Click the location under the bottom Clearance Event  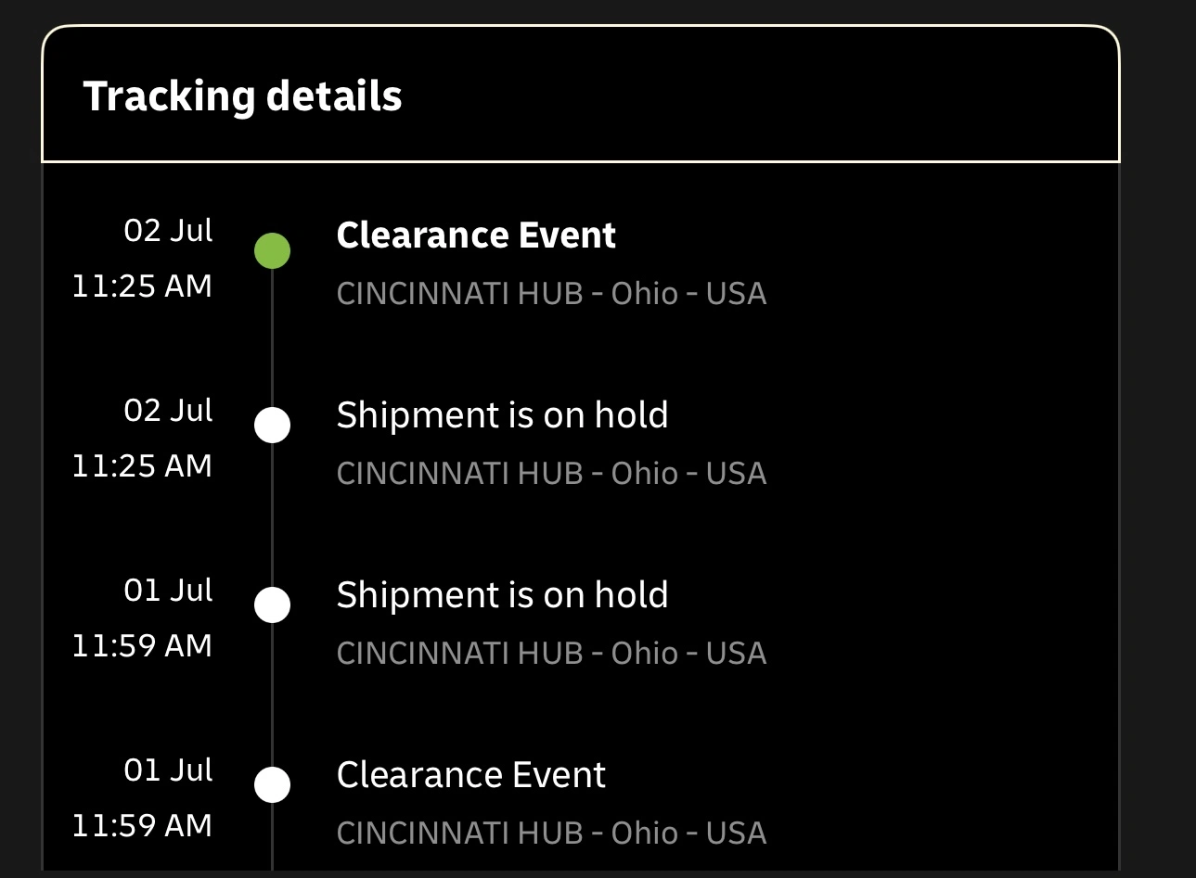coord(551,833)
